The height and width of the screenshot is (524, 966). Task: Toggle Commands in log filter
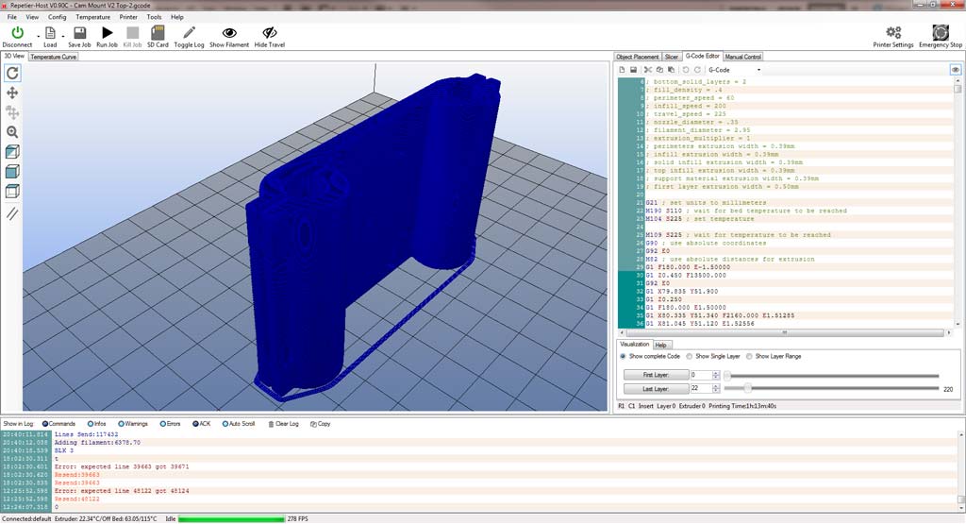(58, 424)
